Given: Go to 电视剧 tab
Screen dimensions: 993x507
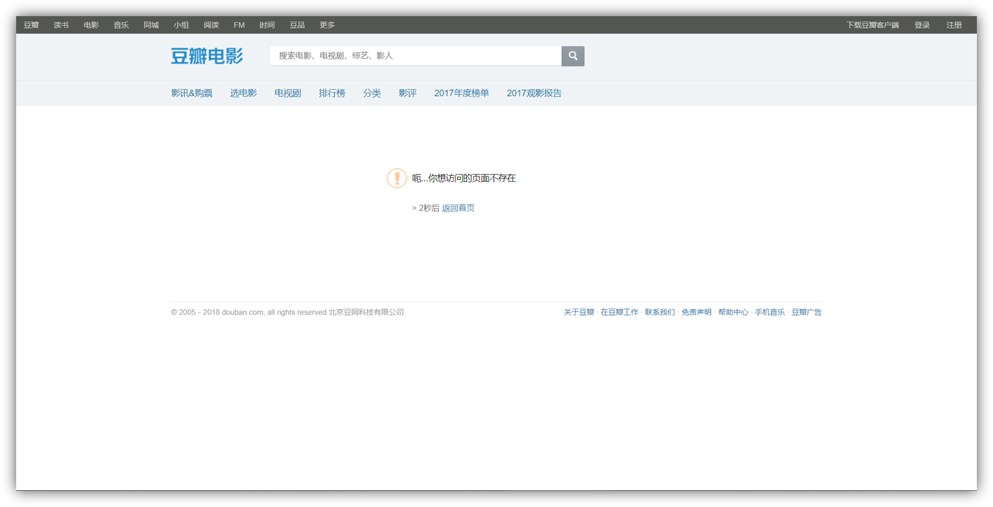Looking at the screenshot, I should (x=288, y=93).
